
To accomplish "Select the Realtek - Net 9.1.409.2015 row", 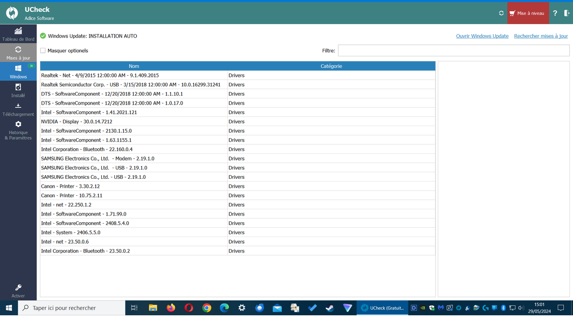I will pos(238,75).
